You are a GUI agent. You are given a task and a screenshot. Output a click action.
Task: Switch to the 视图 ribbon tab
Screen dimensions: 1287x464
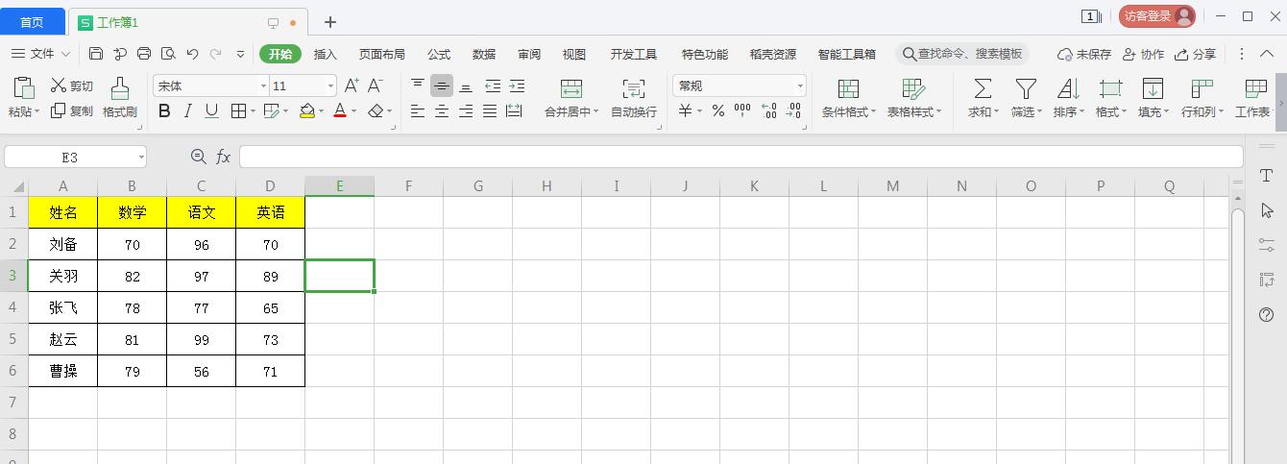tap(574, 54)
